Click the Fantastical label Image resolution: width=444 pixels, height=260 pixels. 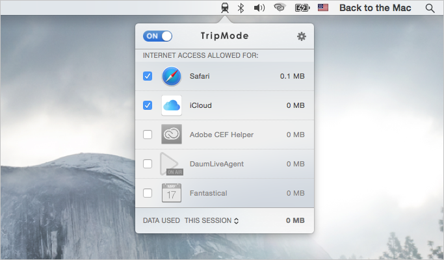coord(209,193)
